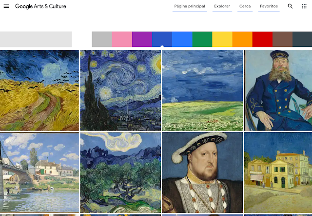The height and width of the screenshot is (216, 312).
Task: Open The Starry Night painting
Action: point(120,90)
